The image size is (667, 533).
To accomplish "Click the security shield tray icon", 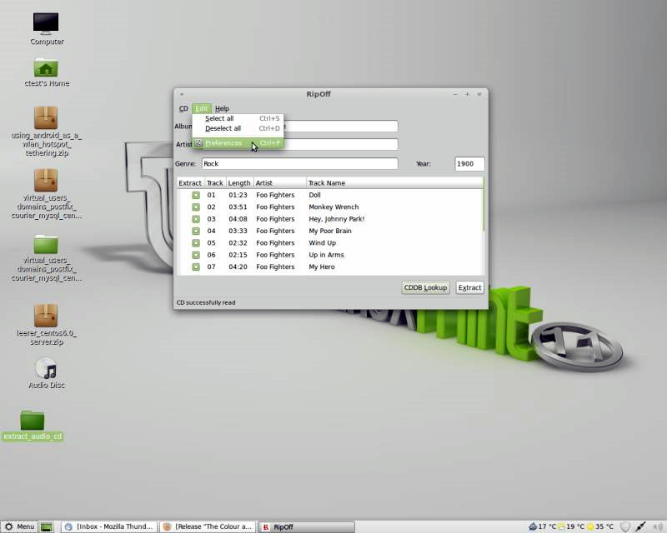I will pos(625,526).
